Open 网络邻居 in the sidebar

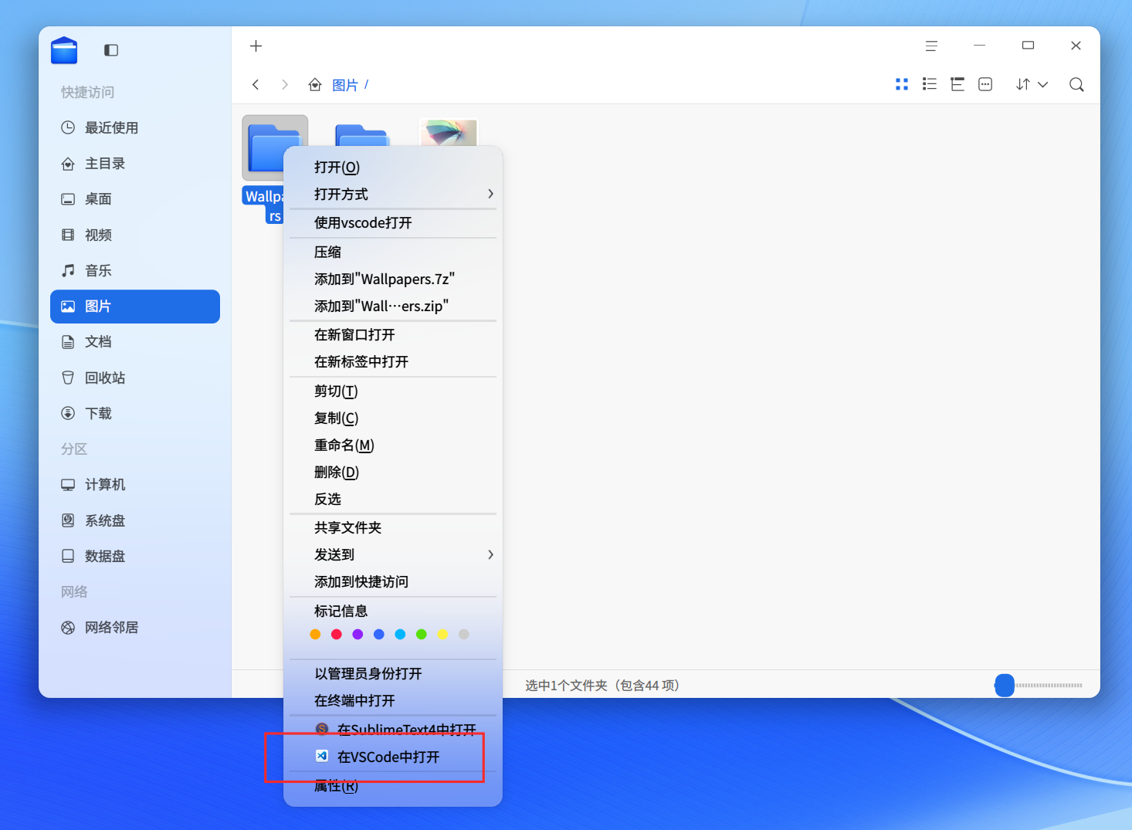(135, 628)
